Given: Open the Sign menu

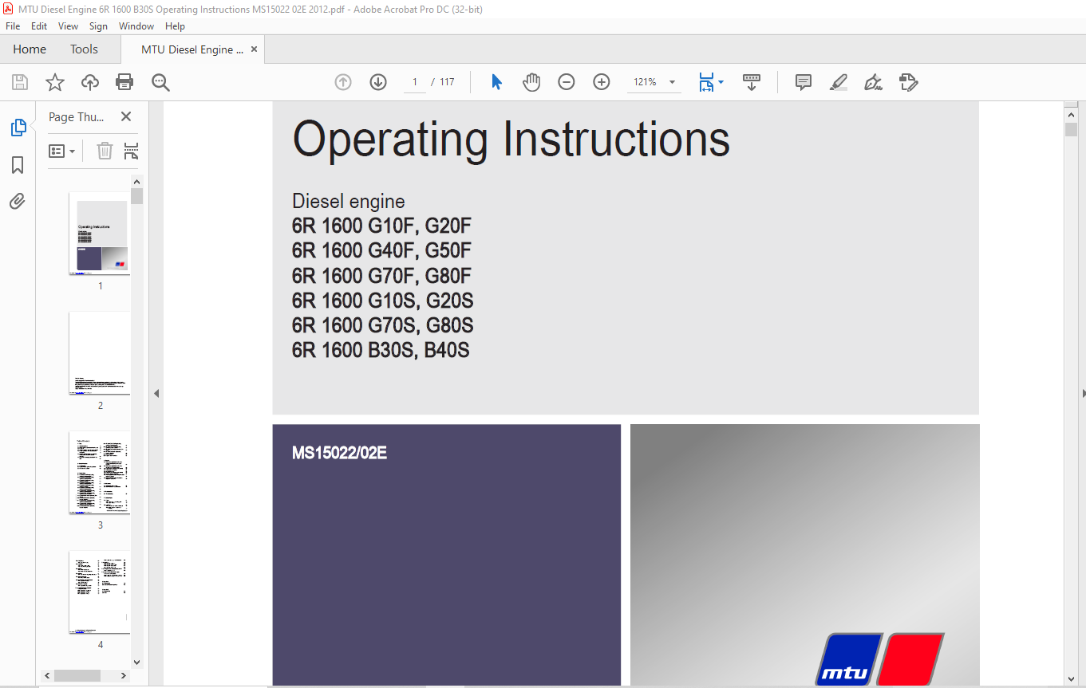Looking at the screenshot, I should pos(98,26).
